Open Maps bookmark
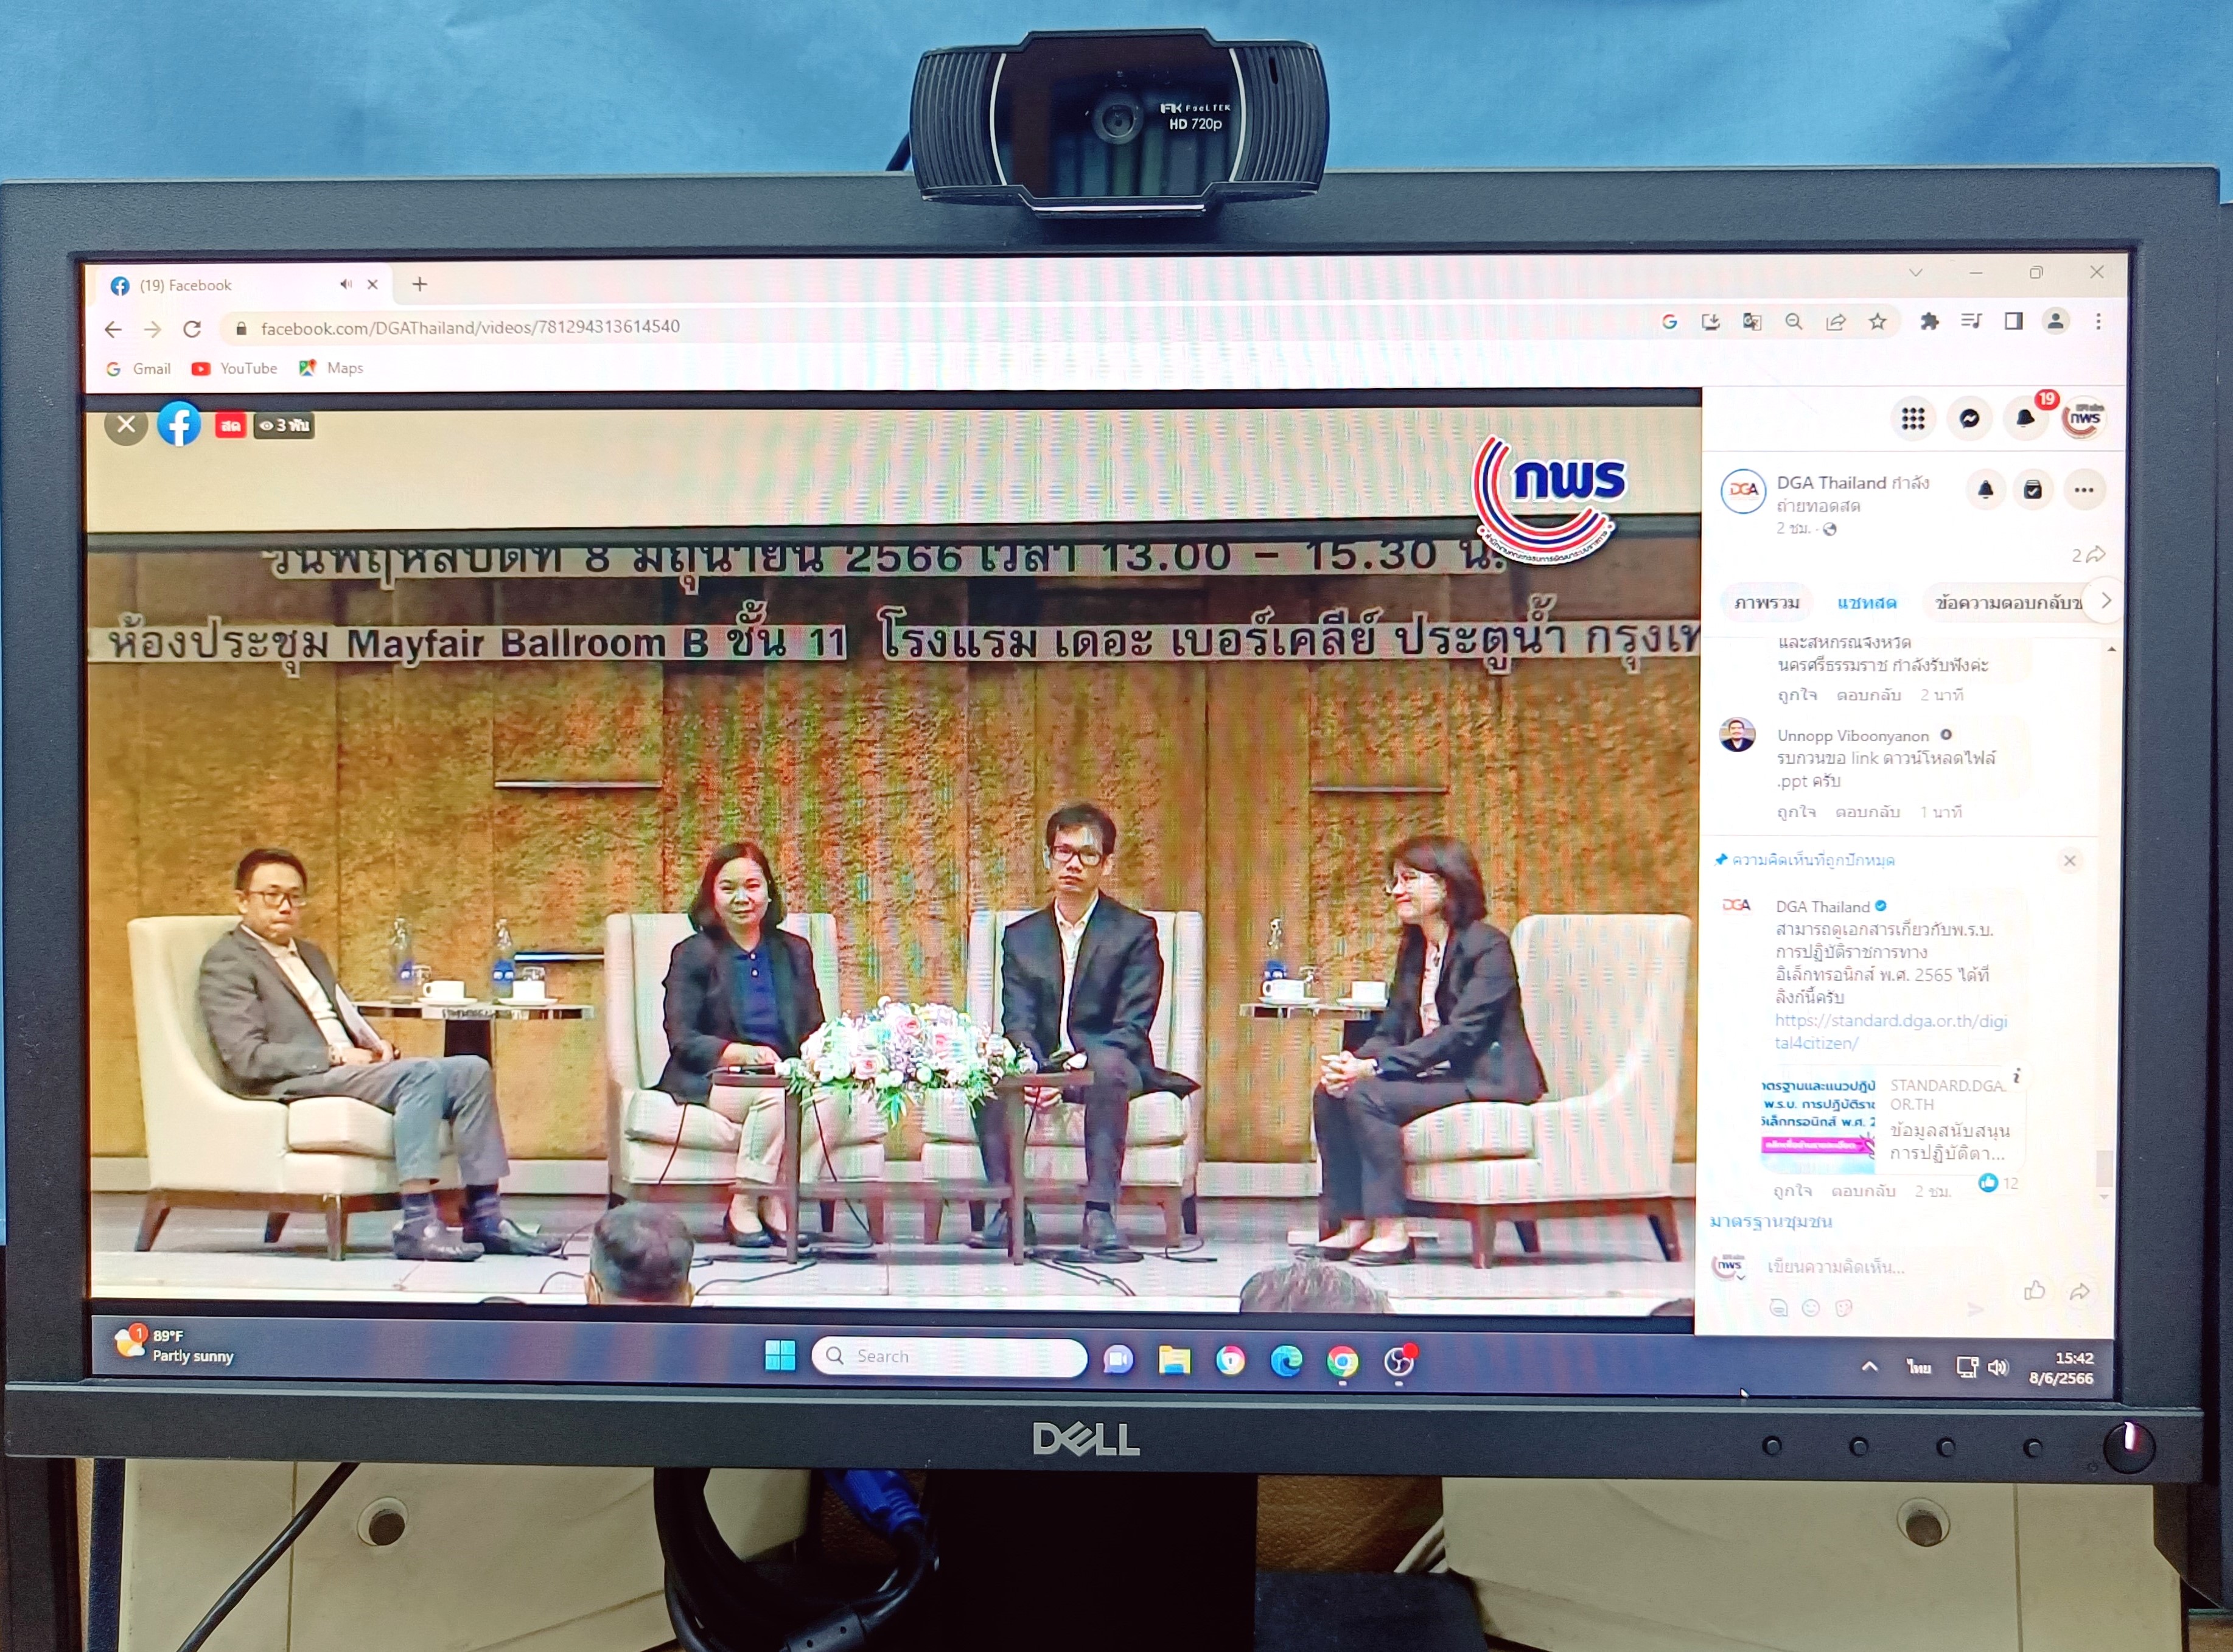2233x1652 pixels. tap(331, 368)
